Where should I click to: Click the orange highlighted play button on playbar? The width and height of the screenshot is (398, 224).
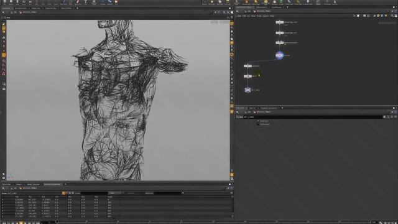[21, 223]
